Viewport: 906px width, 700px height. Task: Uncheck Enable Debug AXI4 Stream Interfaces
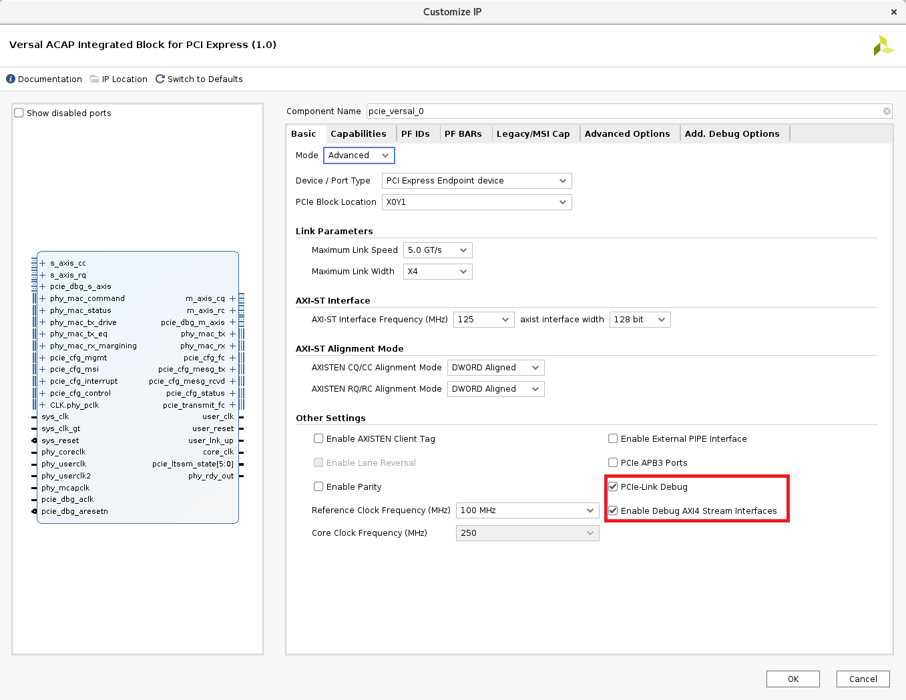[613, 510]
